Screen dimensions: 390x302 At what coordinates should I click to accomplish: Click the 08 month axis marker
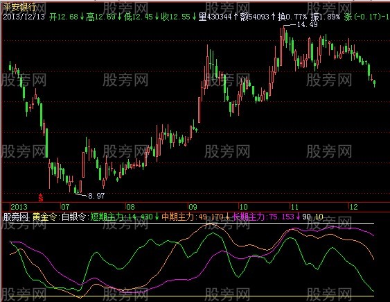130,207
